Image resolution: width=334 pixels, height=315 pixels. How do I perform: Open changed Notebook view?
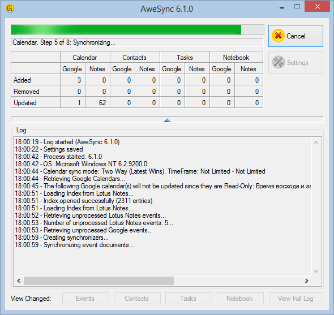point(240,299)
